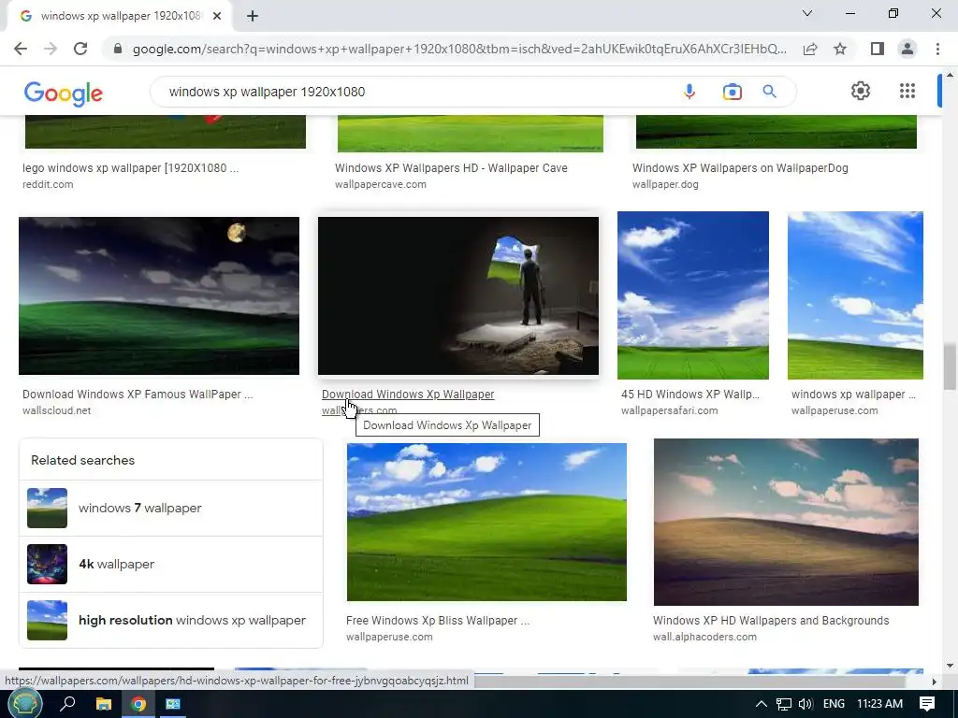This screenshot has height=718, width=958.
Task: Select the windows xp wallpaper 1920x1080 tab
Action: coord(120,16)
